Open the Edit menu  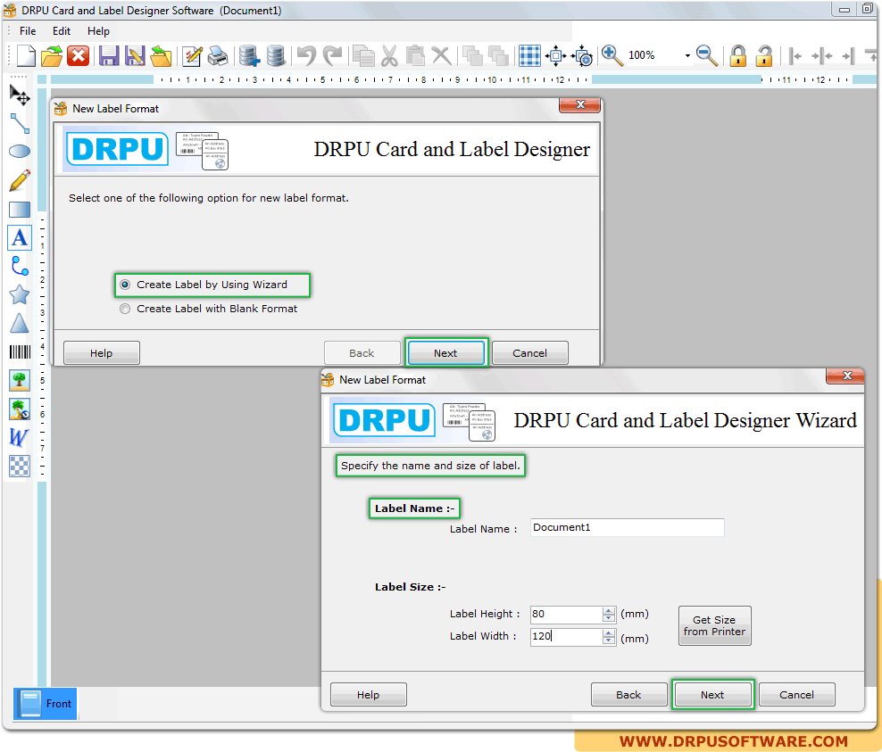coord(62,31)
